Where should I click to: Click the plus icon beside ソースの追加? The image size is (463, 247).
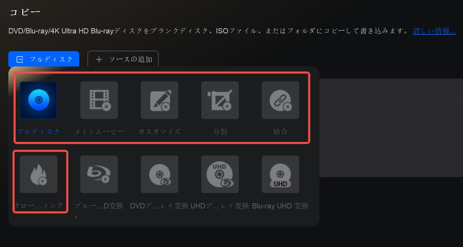(x=99, y=59)
